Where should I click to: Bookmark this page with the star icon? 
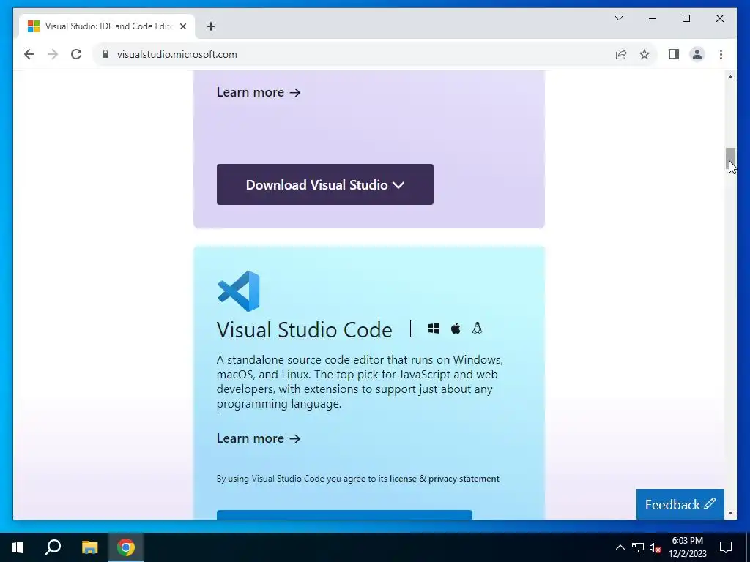645,54
